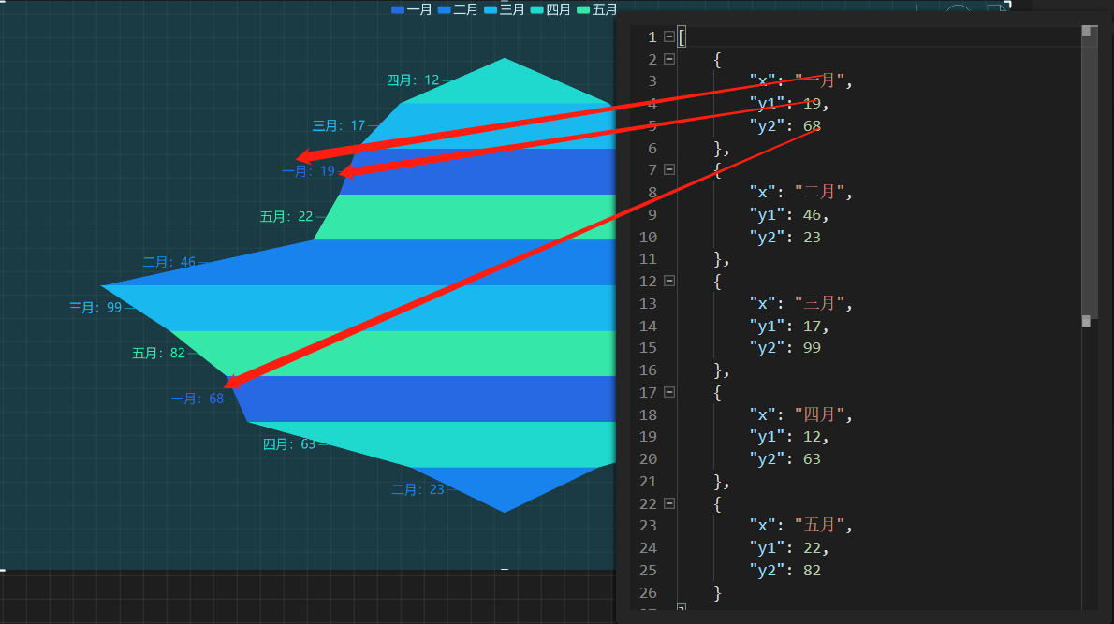
Task: Collapse the object fold at line 17
Action: (x=669, y=392)
